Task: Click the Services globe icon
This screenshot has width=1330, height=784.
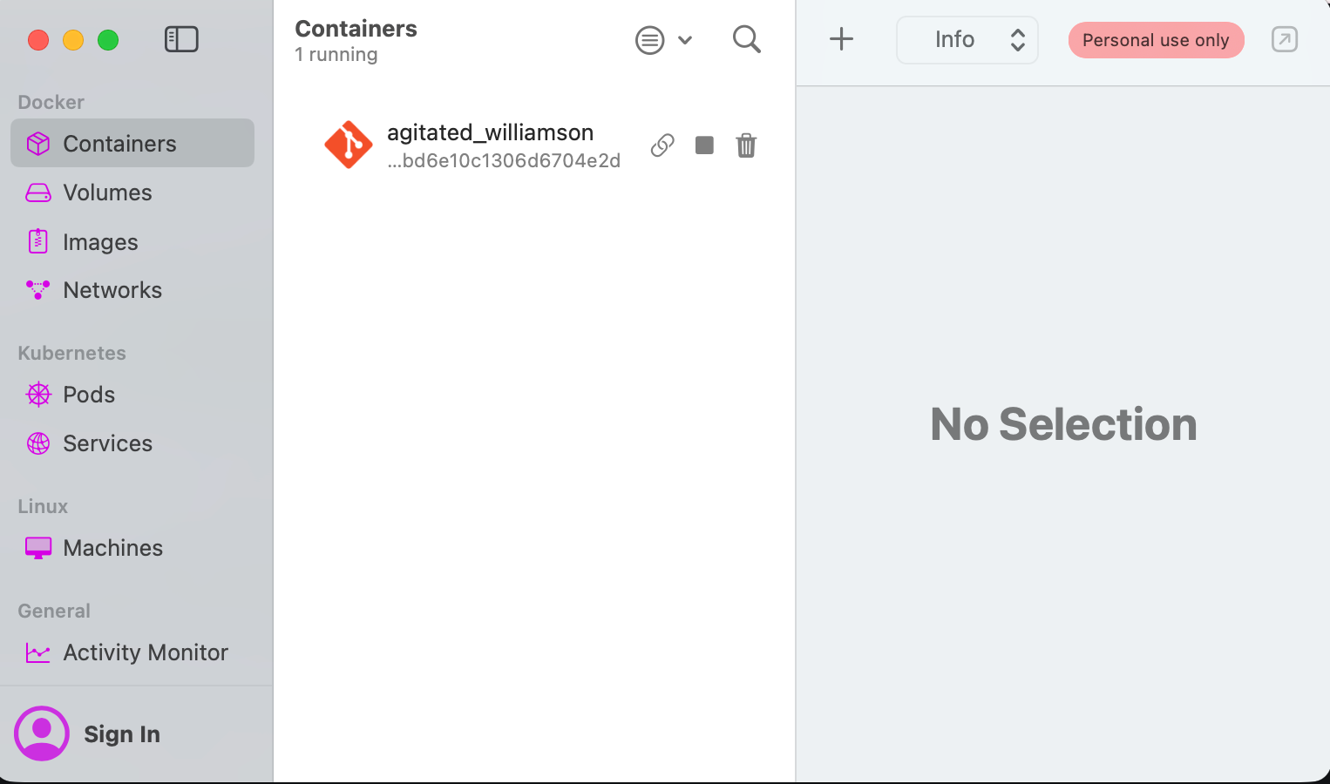Action: point(38,443)
